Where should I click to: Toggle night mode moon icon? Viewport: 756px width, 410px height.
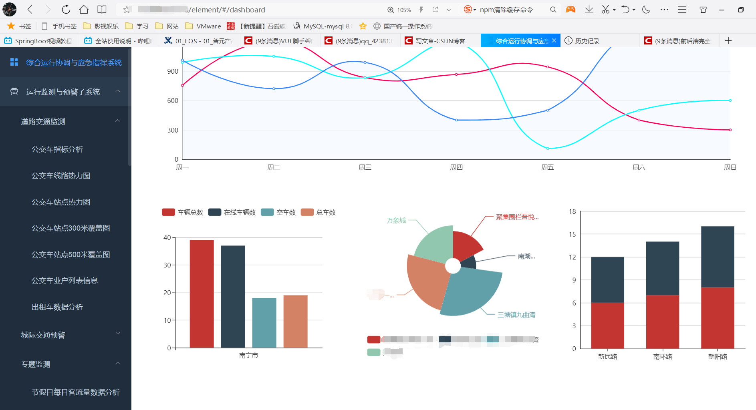(646, 10)
